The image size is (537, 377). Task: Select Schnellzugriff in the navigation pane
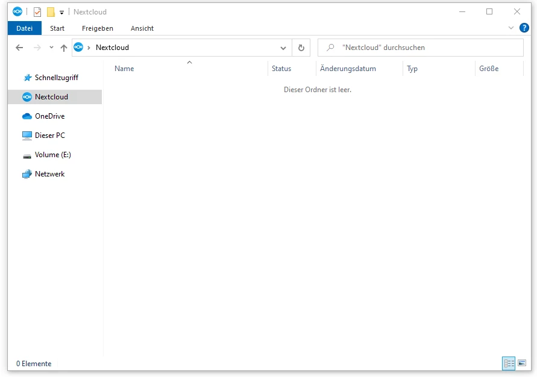tap(55, 78)
